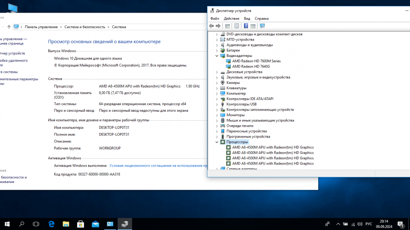Open the Windows Start menu

(x=7, y=224)
